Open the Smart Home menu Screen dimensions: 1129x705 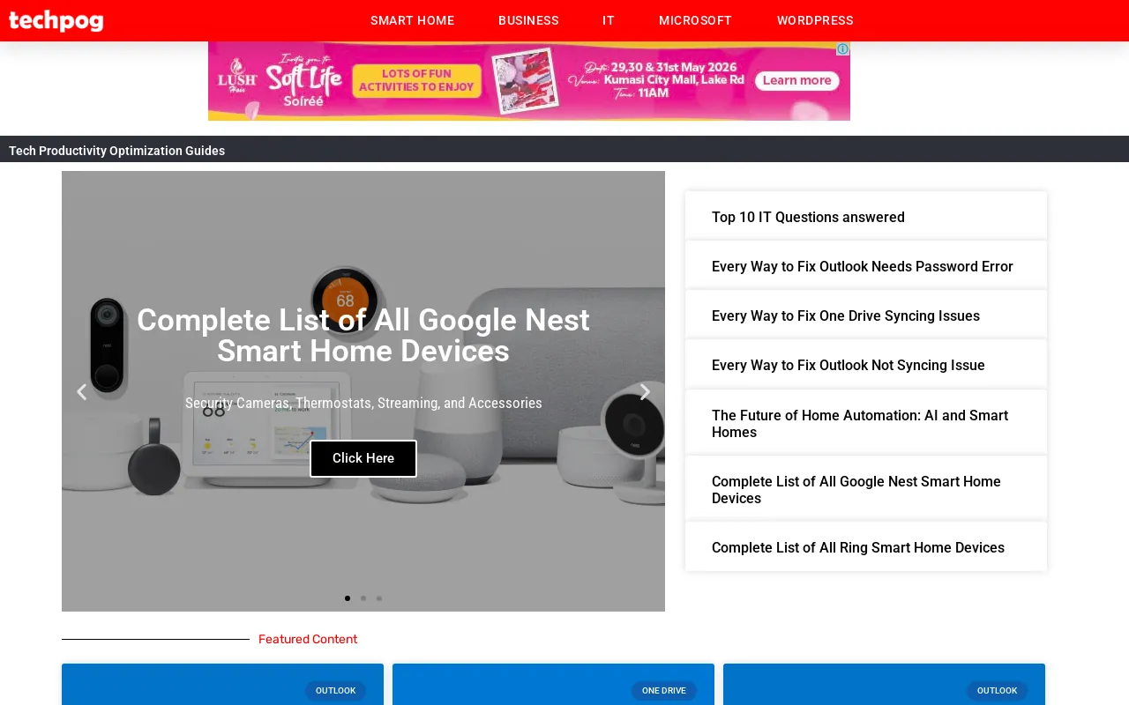pyautogui.click(x=412, y=20)
